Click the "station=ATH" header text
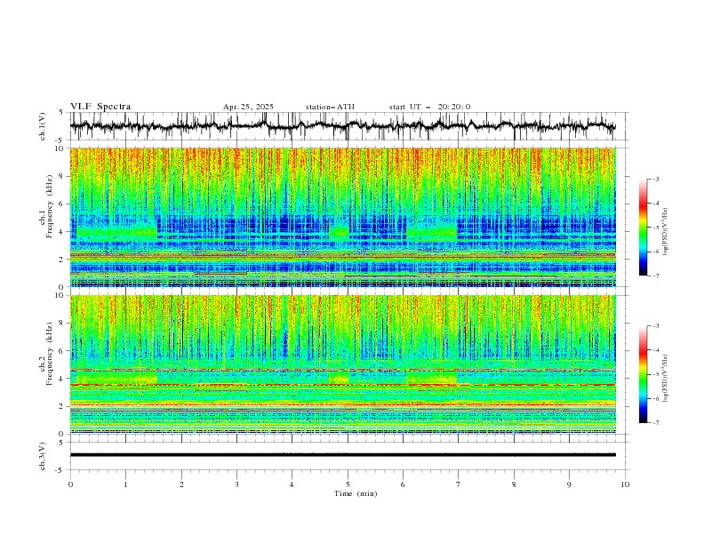 330,107
